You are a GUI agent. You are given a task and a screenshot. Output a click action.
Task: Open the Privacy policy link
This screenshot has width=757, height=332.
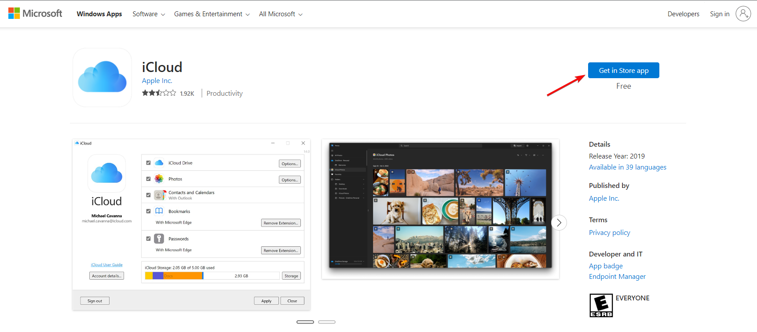pyautogui.click(x=609, y=233)
